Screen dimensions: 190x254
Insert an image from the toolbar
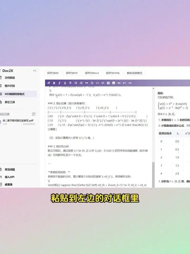113,83
